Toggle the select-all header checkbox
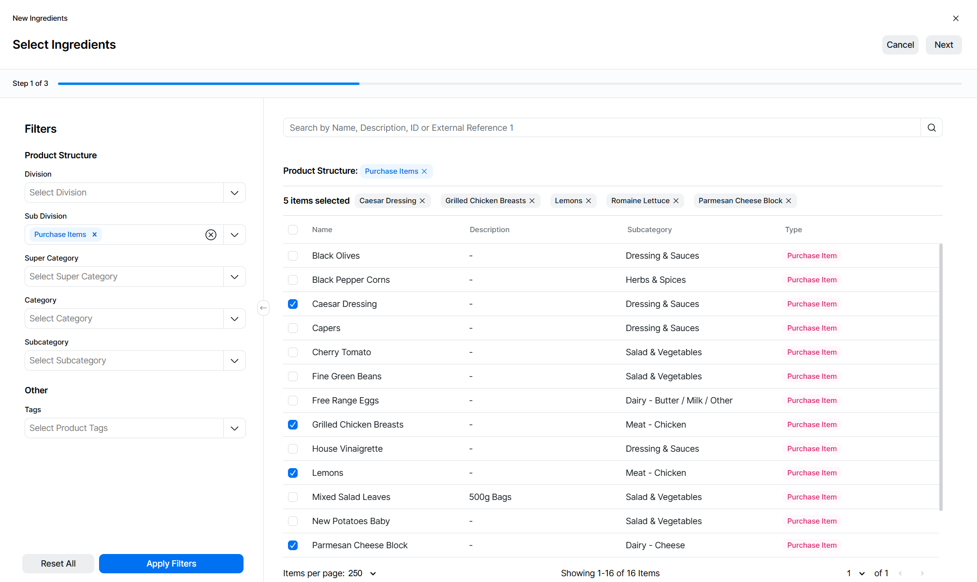 coord(293,230)
